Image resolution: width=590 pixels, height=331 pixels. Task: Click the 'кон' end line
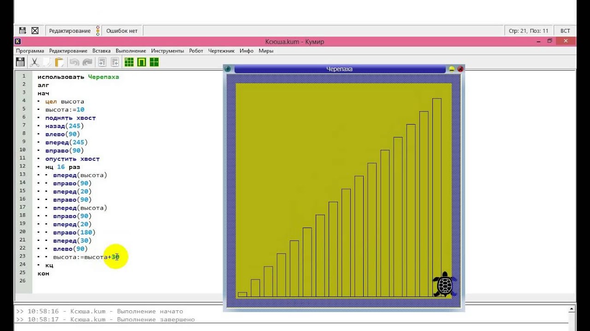point(43,274)
